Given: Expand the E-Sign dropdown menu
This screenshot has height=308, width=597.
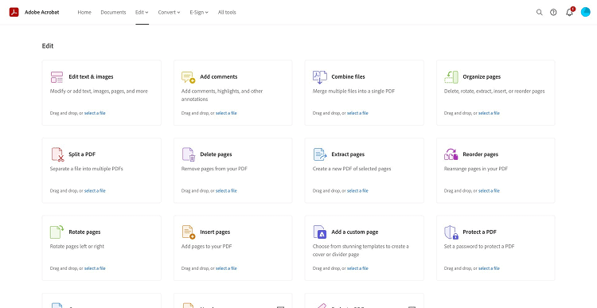Looking at the screenshot, I should coord(199,12).
